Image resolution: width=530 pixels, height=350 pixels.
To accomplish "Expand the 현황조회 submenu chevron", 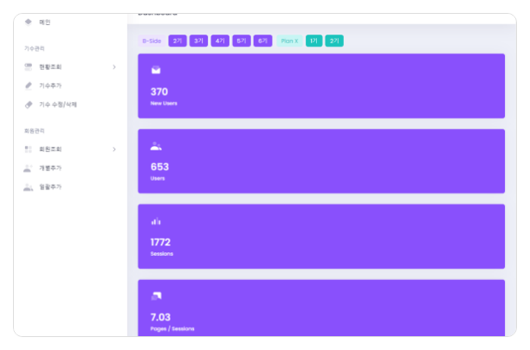I will click(114, 67).
